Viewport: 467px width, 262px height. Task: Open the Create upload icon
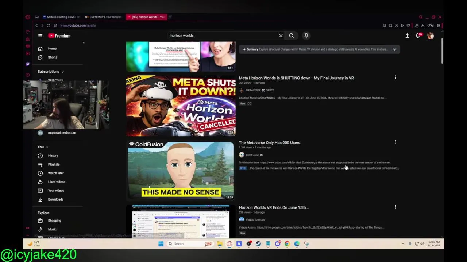[407, 36]
